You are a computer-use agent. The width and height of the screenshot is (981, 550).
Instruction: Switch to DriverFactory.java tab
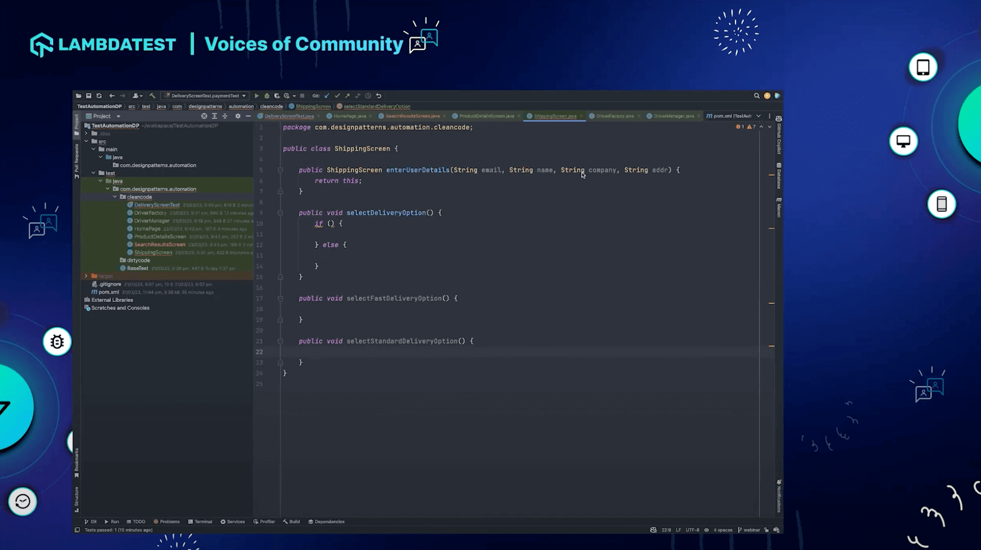point(614,116)
